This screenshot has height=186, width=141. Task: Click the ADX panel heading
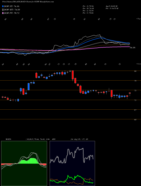[x=54, y=139]
